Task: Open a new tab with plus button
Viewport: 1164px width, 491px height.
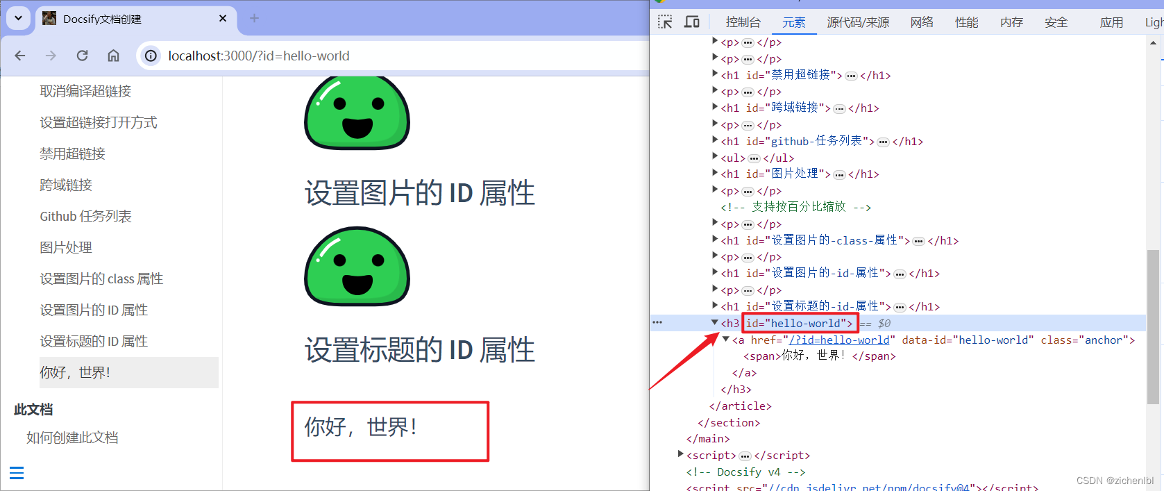Action: [254, 19]
